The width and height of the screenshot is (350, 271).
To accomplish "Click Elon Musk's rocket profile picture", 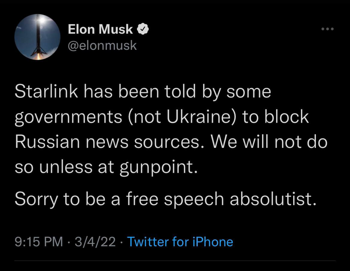I will coord(34,37).
